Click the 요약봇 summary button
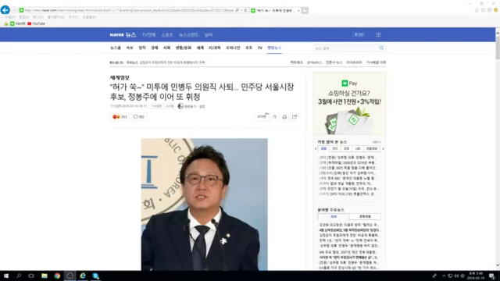The width and height of the screenshot is (500, 281). tap(262, 117)
